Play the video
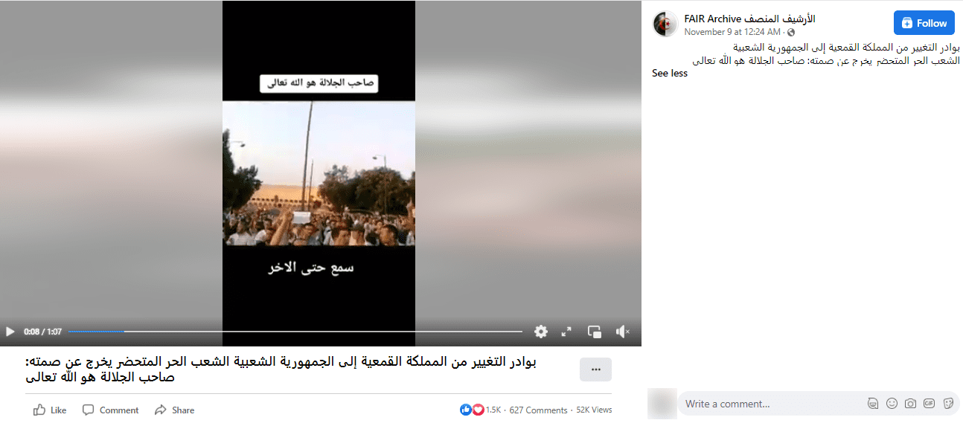The image size is (963, 423). click(10, 332)
